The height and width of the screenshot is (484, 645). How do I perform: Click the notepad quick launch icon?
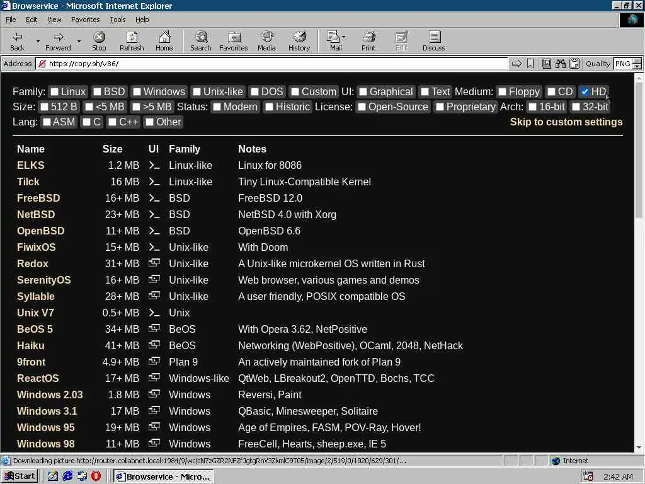coord(53,476)
